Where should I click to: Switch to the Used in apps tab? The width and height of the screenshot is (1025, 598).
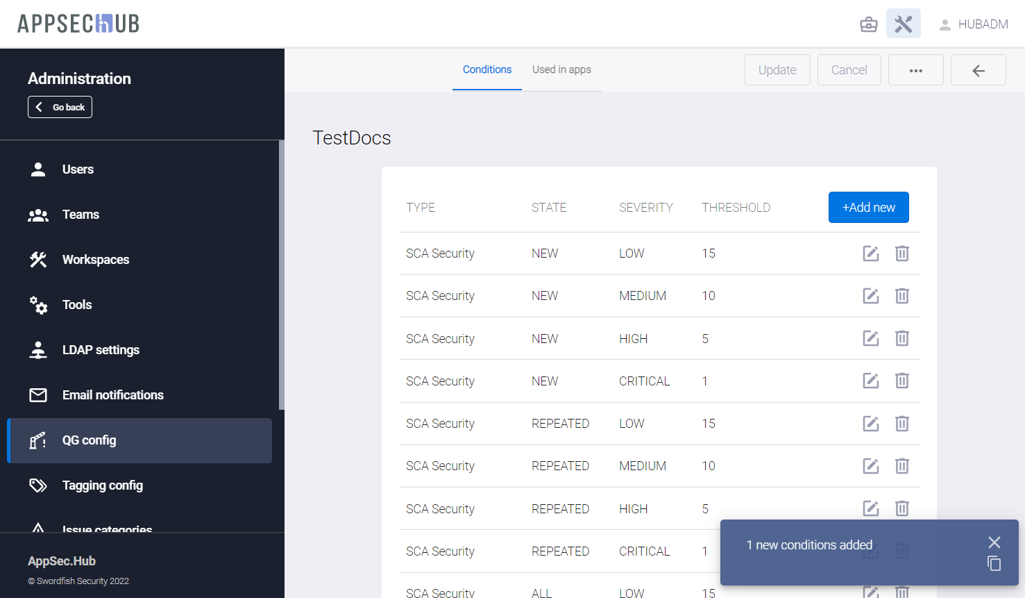click(x=561, y=69)
